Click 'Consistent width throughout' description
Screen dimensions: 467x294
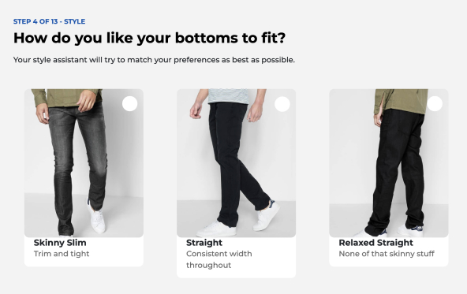tap(219, 259)
